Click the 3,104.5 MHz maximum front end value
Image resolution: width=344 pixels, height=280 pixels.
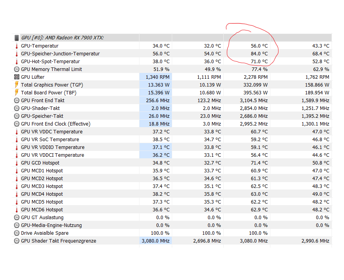(254, 101)
